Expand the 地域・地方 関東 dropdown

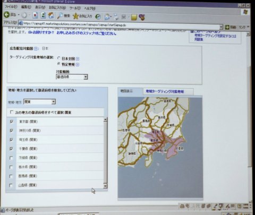pyautogui.click(x=39, y=101)
